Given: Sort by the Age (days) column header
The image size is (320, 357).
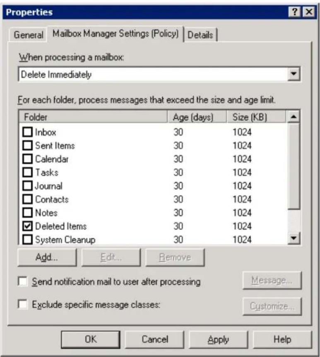Looking at the screenshot, I should pyautogui.click(x=197, y=117).
